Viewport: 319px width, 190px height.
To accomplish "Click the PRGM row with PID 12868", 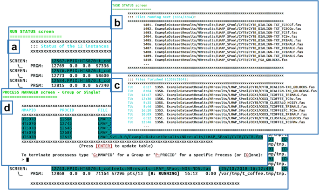I will tap(159, 174).
